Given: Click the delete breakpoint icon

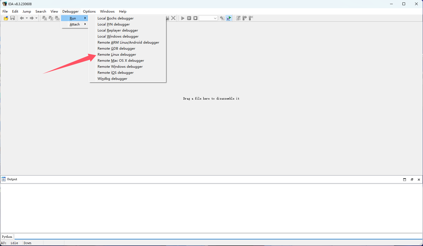Looking at the screenshot, I should 251,18.
